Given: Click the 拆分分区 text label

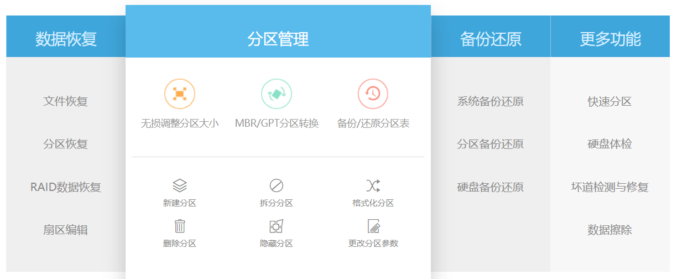Looking at the screenshot, I should pos(277,203).
